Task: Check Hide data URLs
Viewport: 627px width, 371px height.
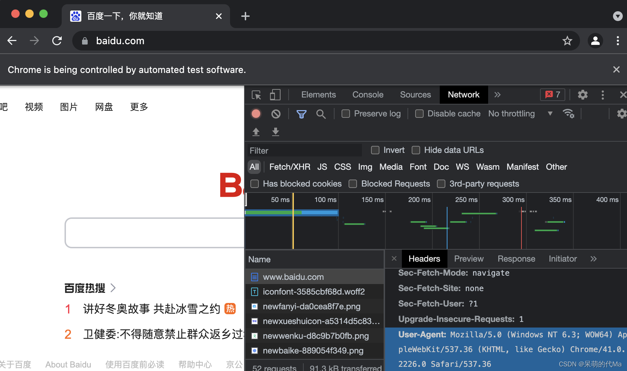Action: 416,150
